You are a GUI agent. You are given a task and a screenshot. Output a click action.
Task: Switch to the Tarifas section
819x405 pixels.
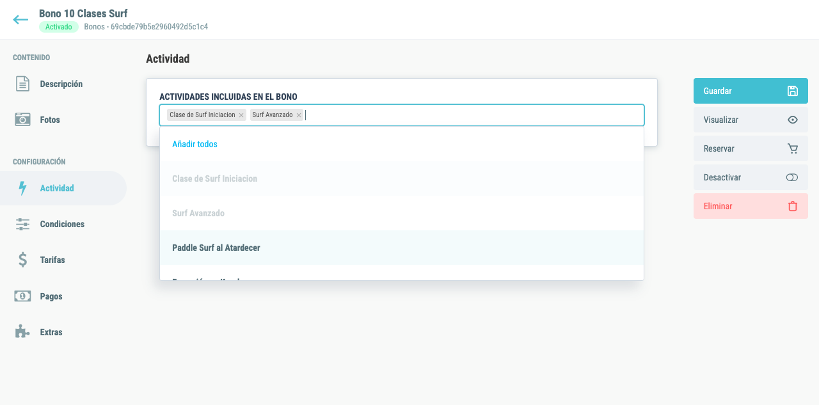tap(52, 260)
